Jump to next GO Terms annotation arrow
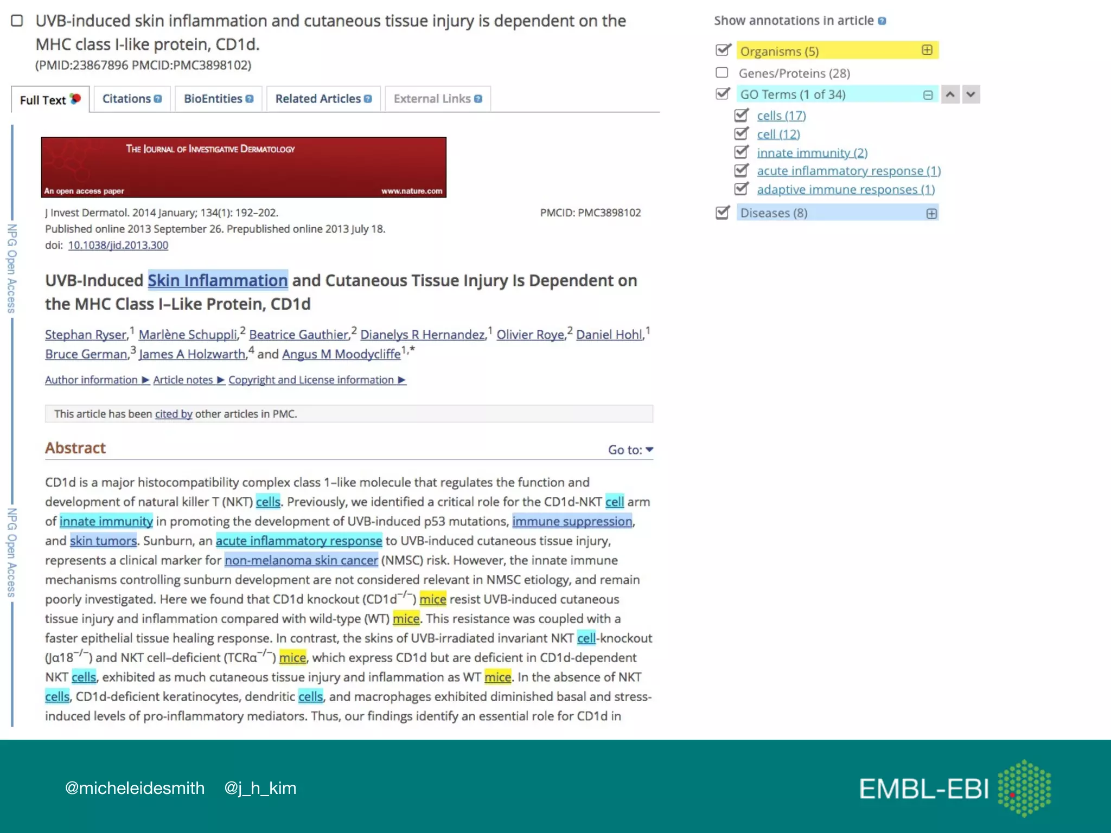 coord(971,94)
